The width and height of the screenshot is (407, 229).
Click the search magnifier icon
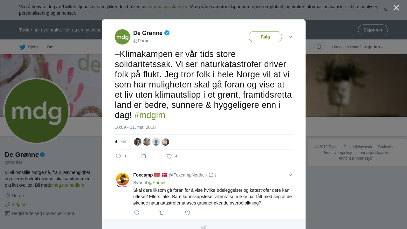pos(319,47)
